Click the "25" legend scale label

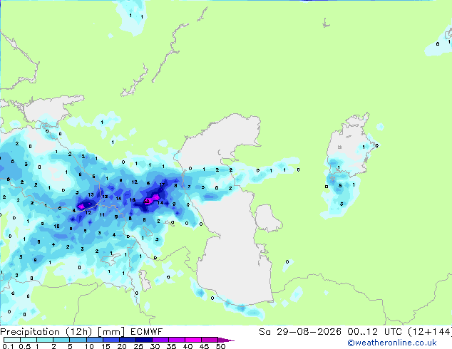138,346
